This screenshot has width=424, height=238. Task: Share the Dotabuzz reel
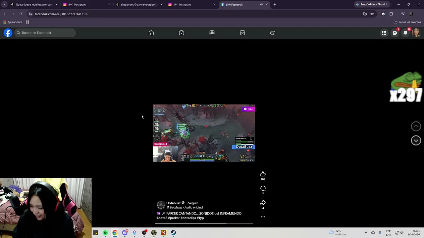[263, 203]
